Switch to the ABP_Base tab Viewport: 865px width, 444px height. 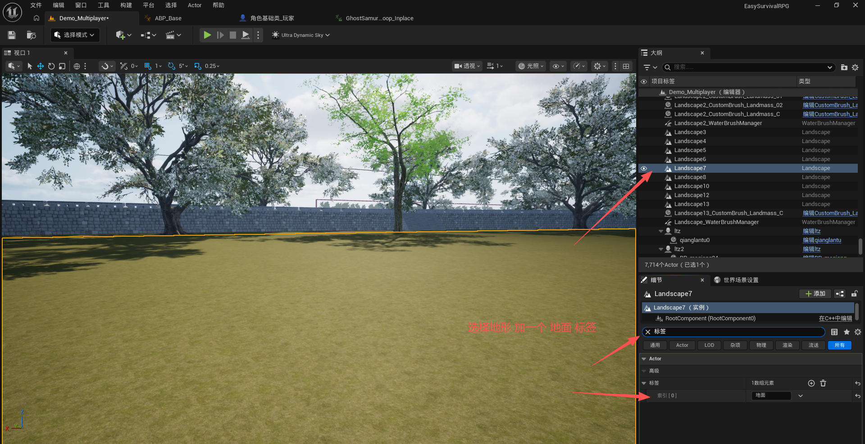point(168,18)
